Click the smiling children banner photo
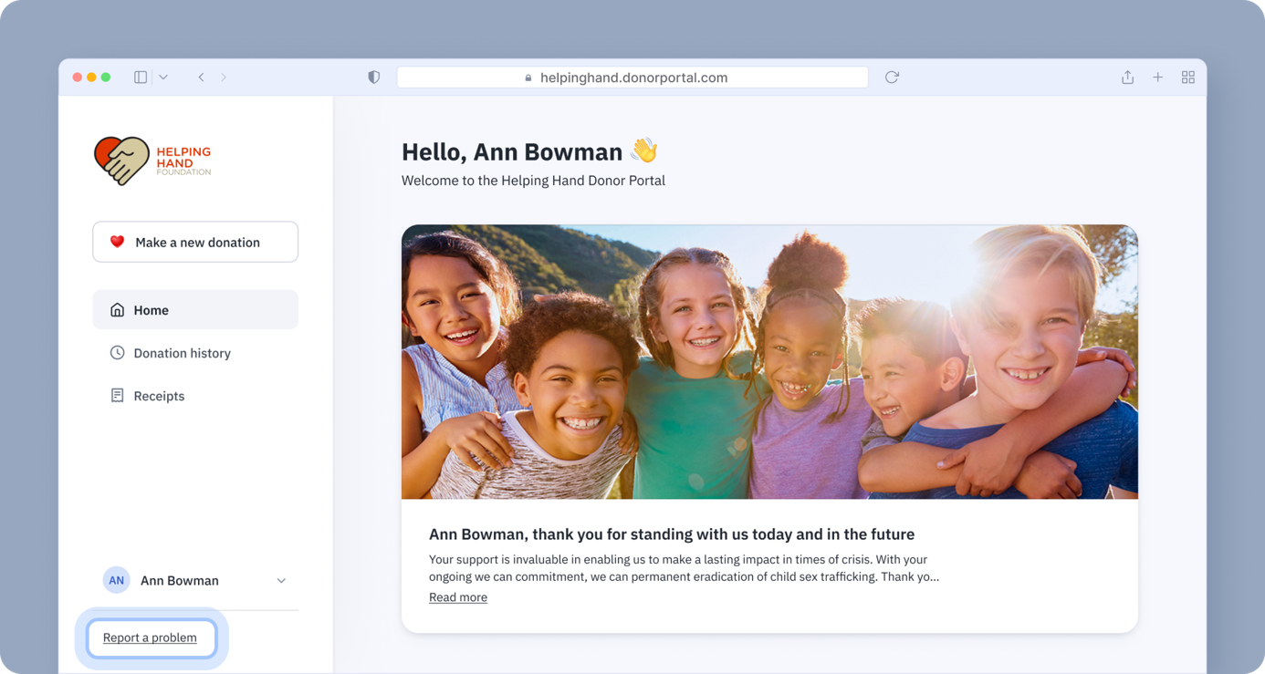This screenshot has height=674, width=1265. (769, 361)
